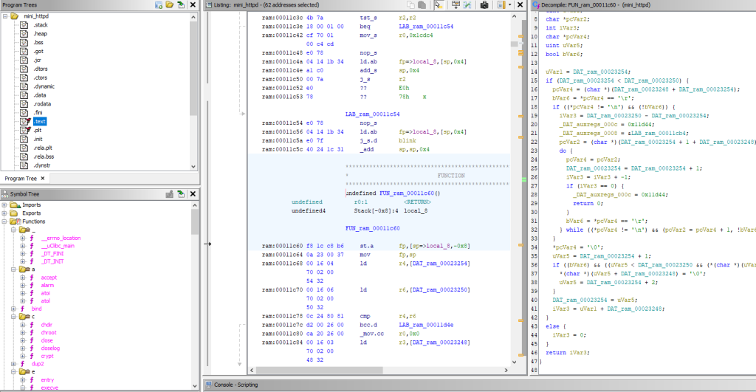Select the .text section in Program Trees

(39, 121)
